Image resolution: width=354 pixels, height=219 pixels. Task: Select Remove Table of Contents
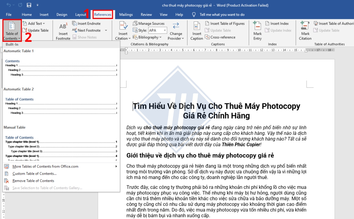tap(33, 181)
